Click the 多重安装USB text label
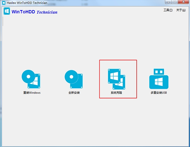Viewport: 190px width, 147px height. coord(159,93)
